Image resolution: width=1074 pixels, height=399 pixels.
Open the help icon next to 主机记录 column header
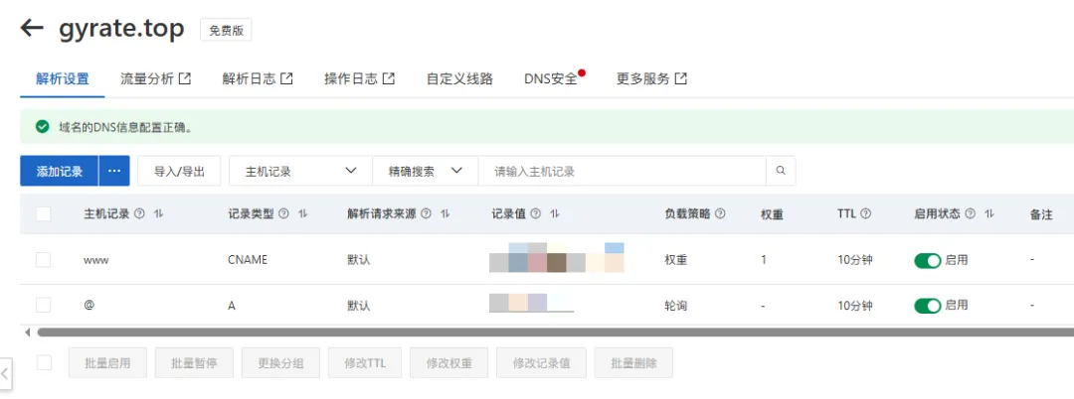(x=140, y=213)
